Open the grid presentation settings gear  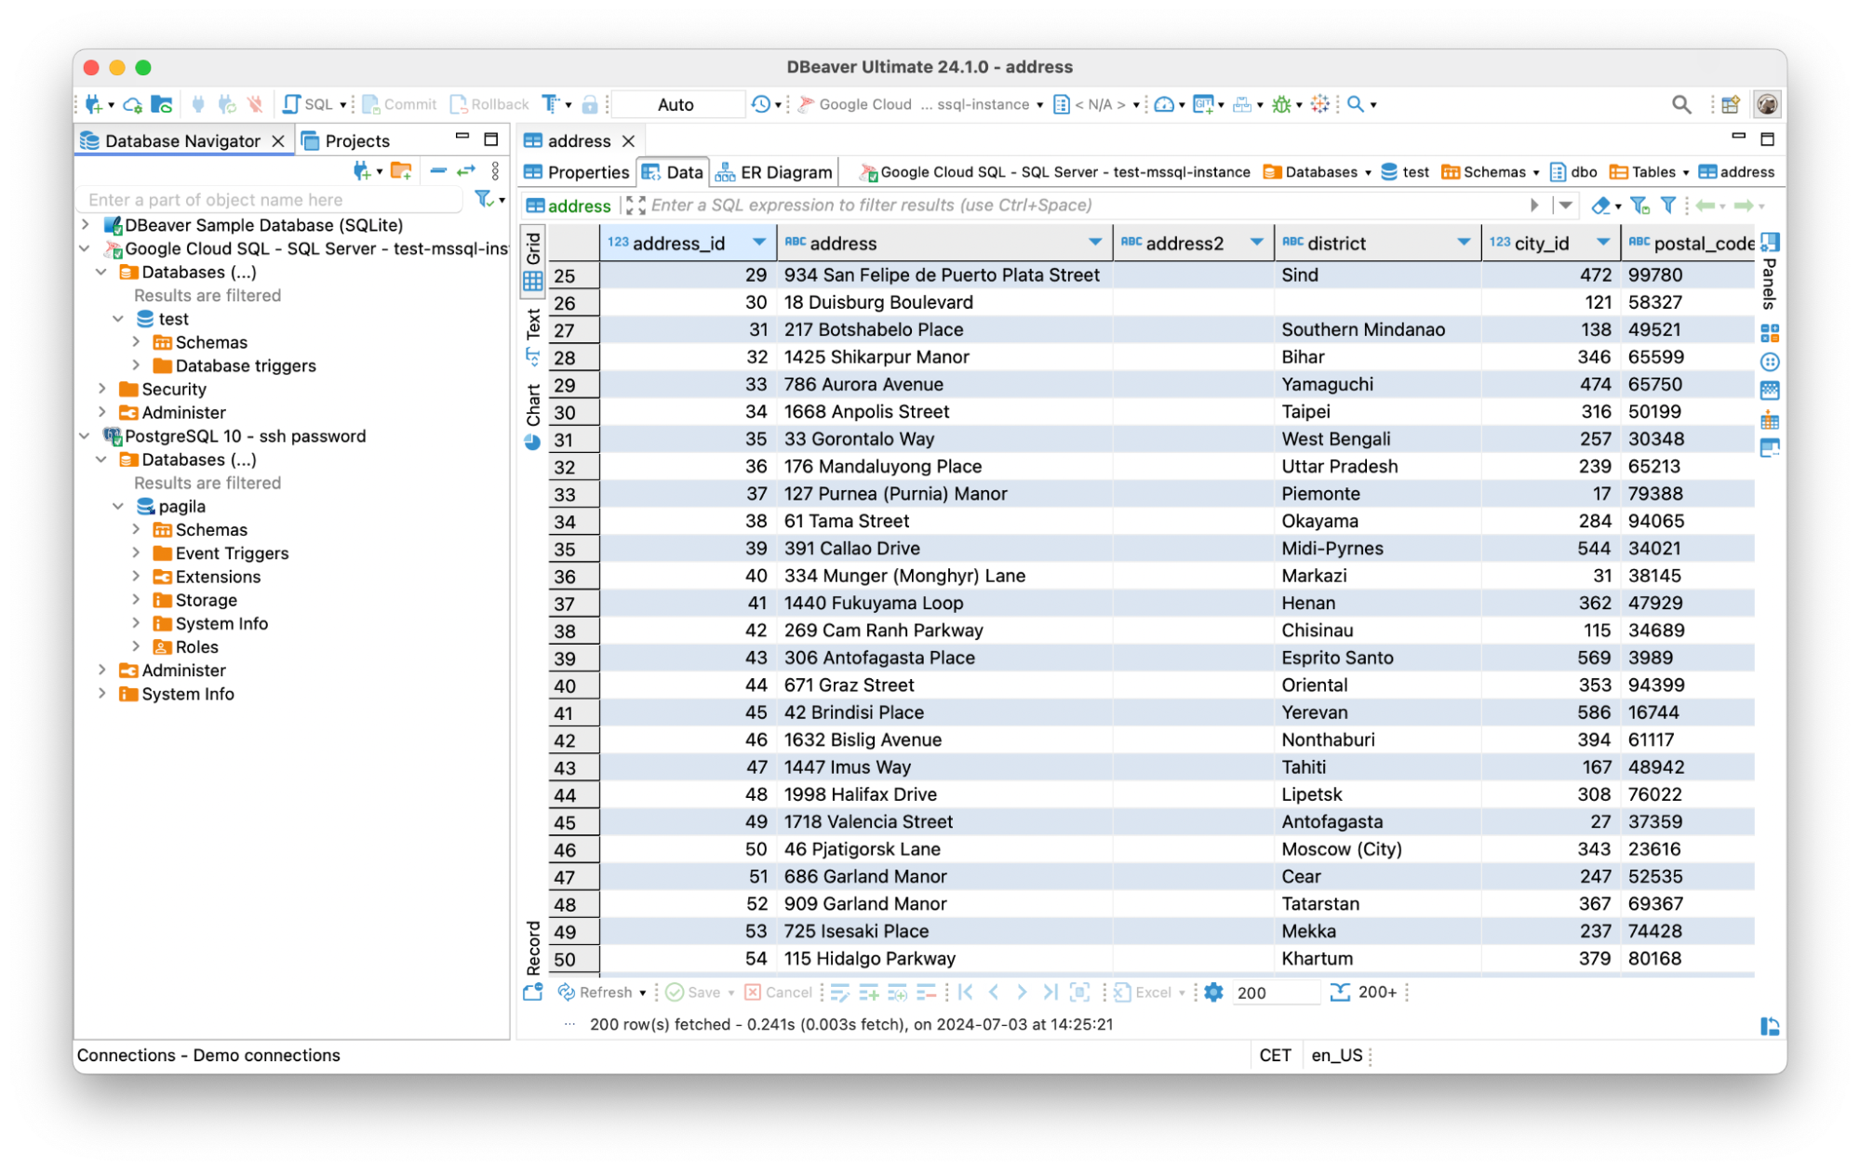tap(1213, 992)
